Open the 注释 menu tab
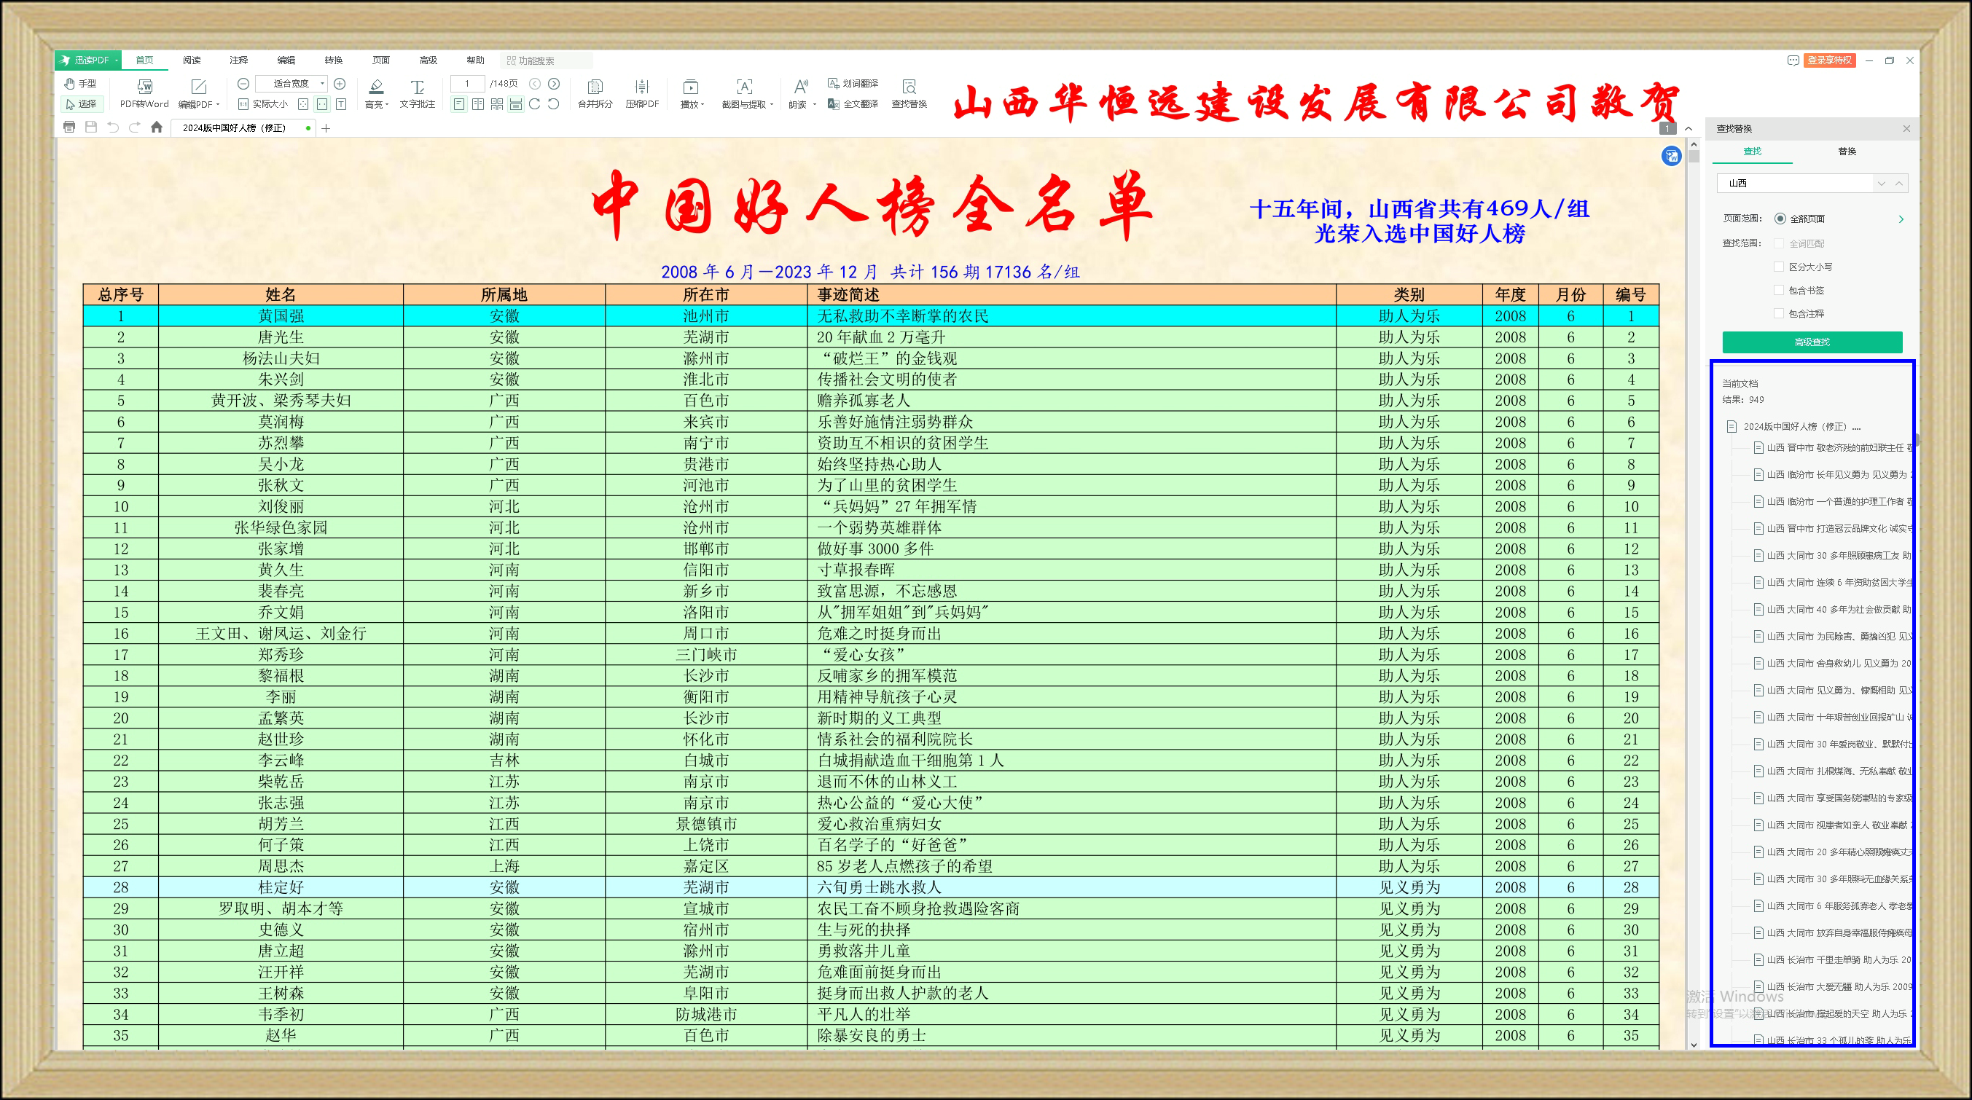 pos(238,60)
